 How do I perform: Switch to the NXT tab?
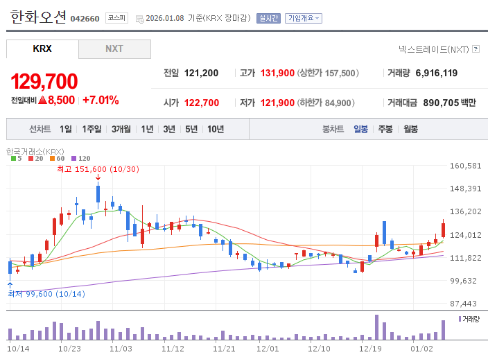[114, 49]
